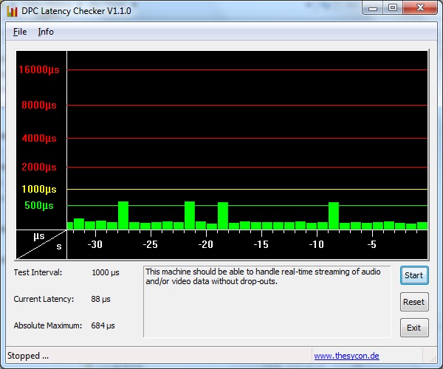Click the tall latency bar near -22 seconds
This screenshot has width=443, height=369.
[x=190, y=215]
